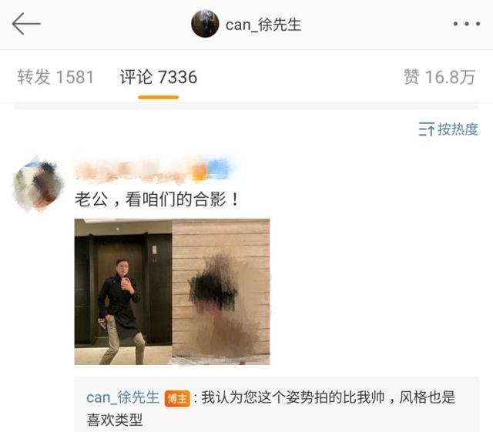The image size is (493, 432).
Task: Tap the likes count 16.8万
Action: pos(450,77)
